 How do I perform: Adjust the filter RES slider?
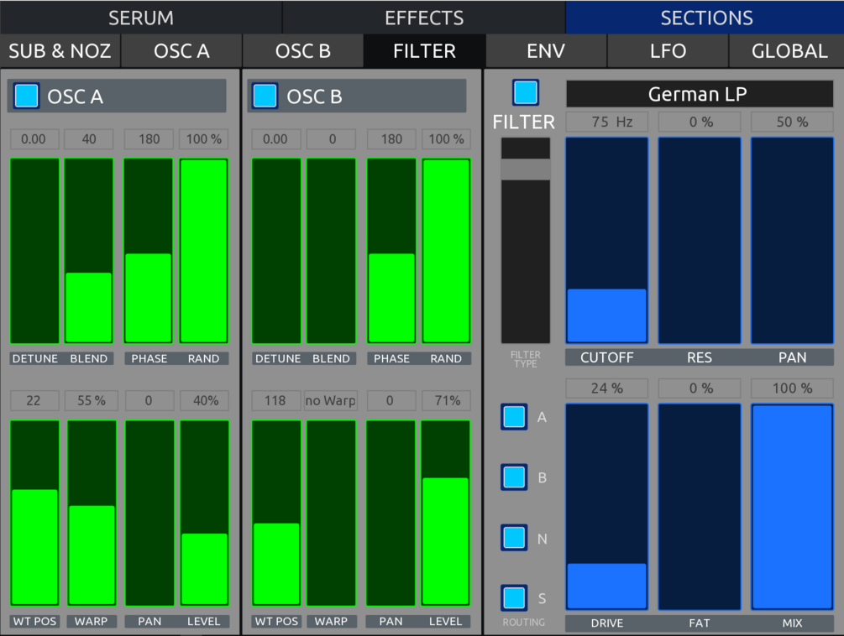700,240
